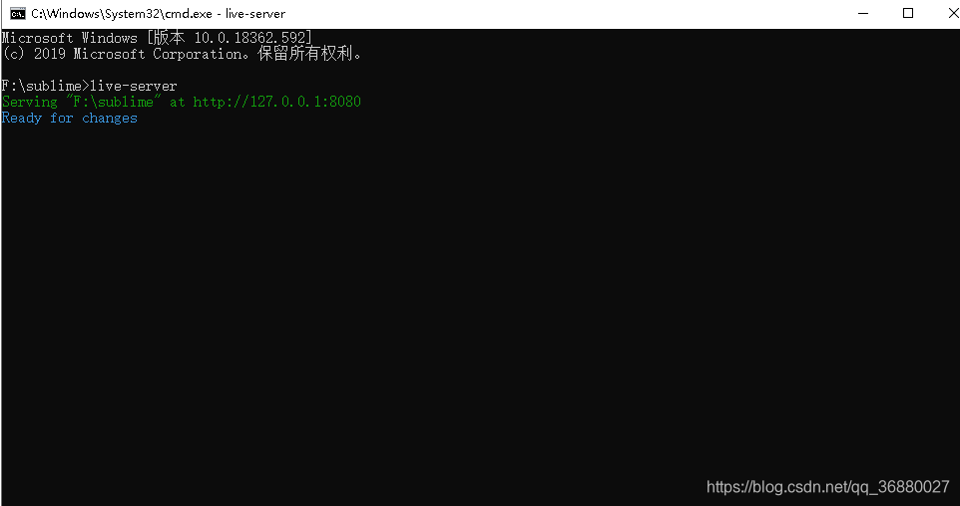Close the live-server command prompt window
This screenshot has width=960, height=506.
point(952,13)
